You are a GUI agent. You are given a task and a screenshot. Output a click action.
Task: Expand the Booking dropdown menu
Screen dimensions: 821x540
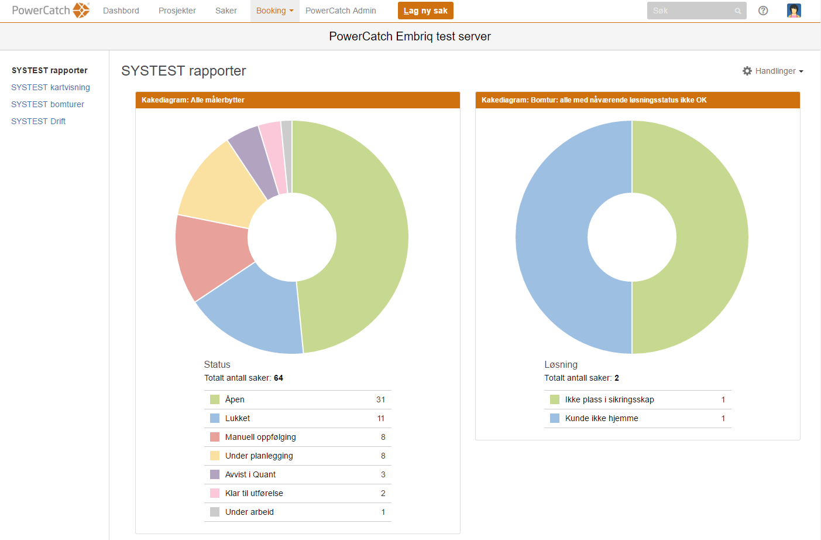[x=274, y=11]
